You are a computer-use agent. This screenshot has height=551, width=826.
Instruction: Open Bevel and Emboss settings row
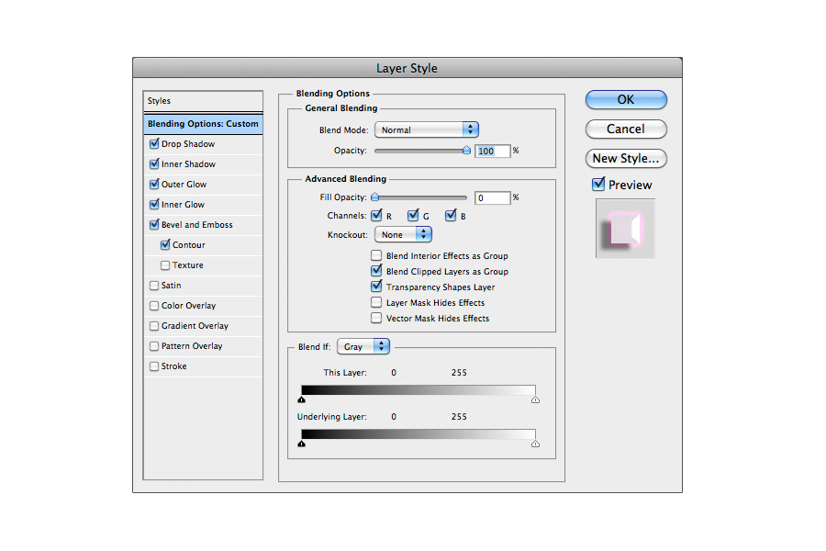(x=203, y=225)
